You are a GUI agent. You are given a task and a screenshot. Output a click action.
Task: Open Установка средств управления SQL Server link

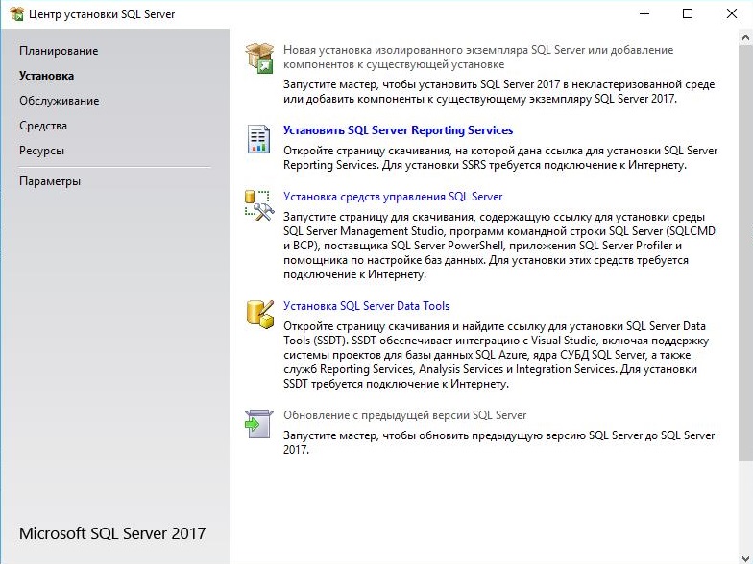pyautogui.click(x=393, y=197)
